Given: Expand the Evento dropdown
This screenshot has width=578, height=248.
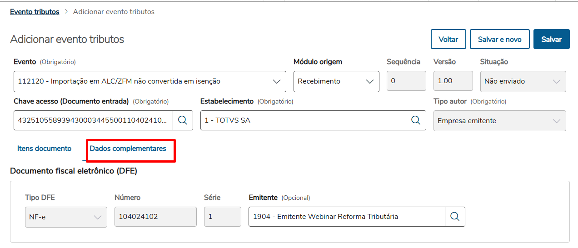Looking at the screenshot, I should [276, 82].
